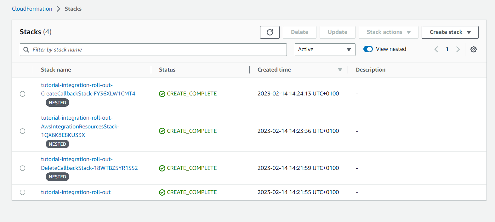
Task: Click the refresh stacks icon button
Action: click(270, 32)
